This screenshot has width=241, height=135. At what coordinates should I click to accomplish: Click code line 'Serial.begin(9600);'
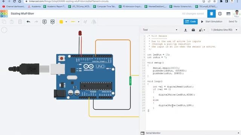tap(166, 68)
